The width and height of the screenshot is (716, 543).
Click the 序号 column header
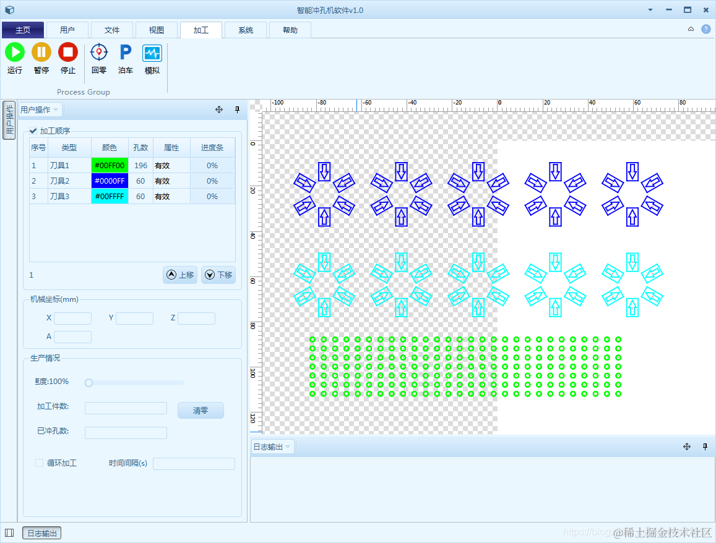pyautogui.click(x=38, y=147)
